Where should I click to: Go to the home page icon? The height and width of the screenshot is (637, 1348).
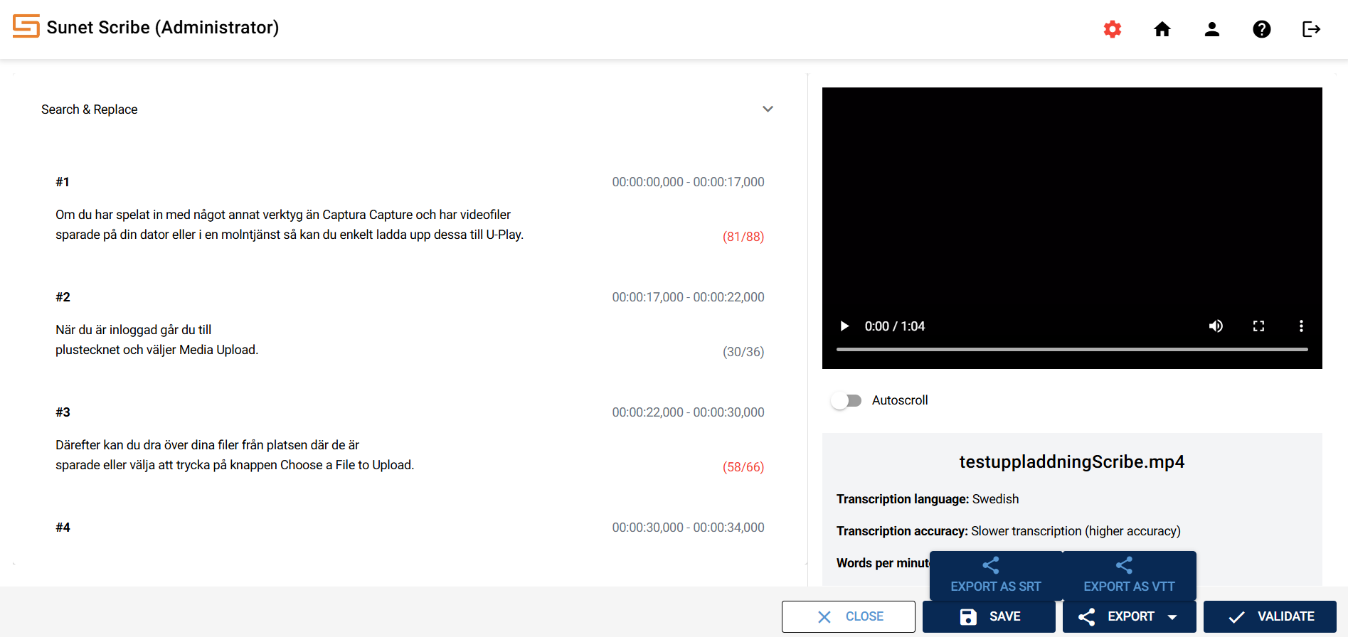pos(1162,29)
